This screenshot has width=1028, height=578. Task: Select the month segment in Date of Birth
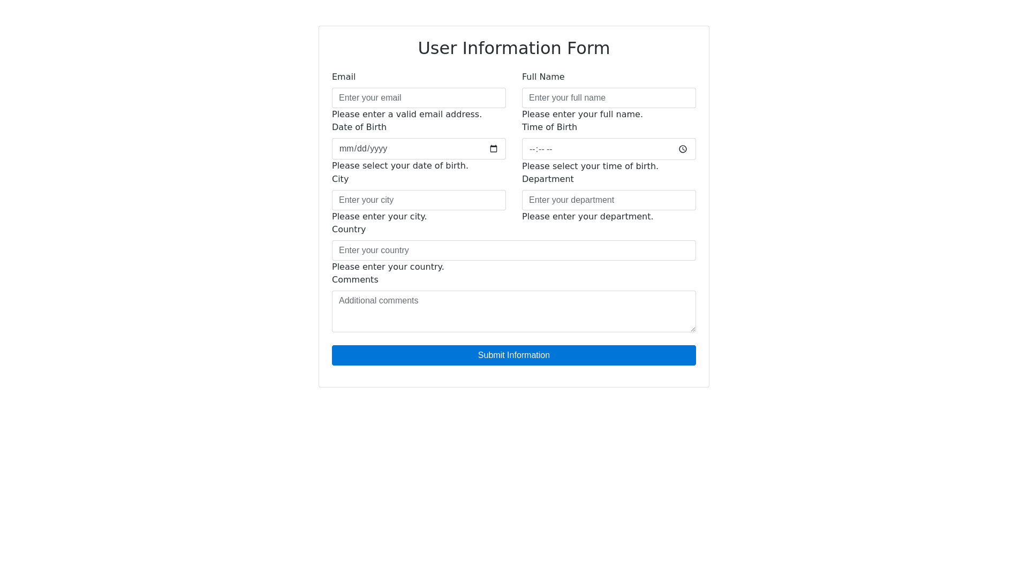click(x=346, y=149)
